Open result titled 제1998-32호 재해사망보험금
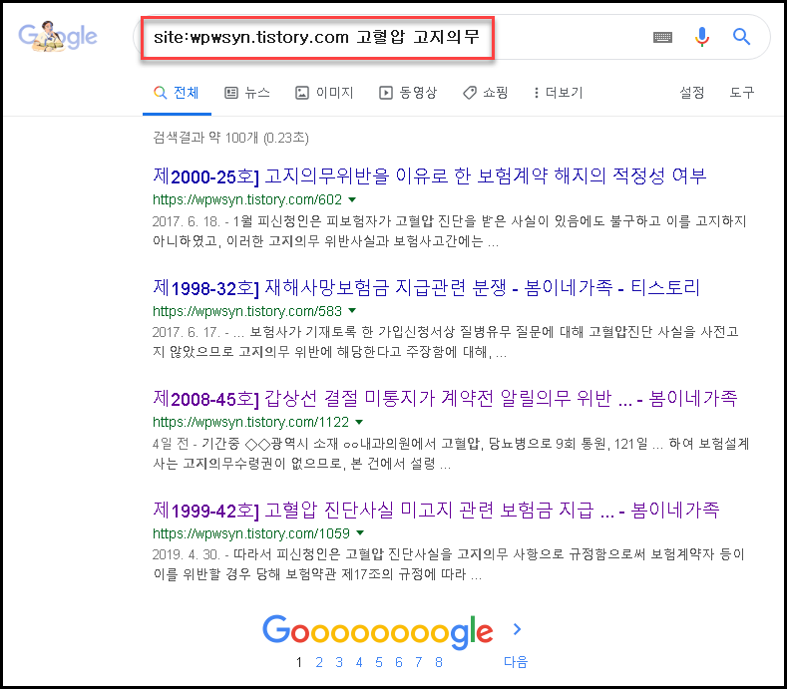The width and height of the screenshot is (787, 689). 426,287
